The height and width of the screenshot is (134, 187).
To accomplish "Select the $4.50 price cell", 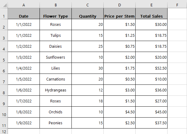I will [x=119, y=112].
